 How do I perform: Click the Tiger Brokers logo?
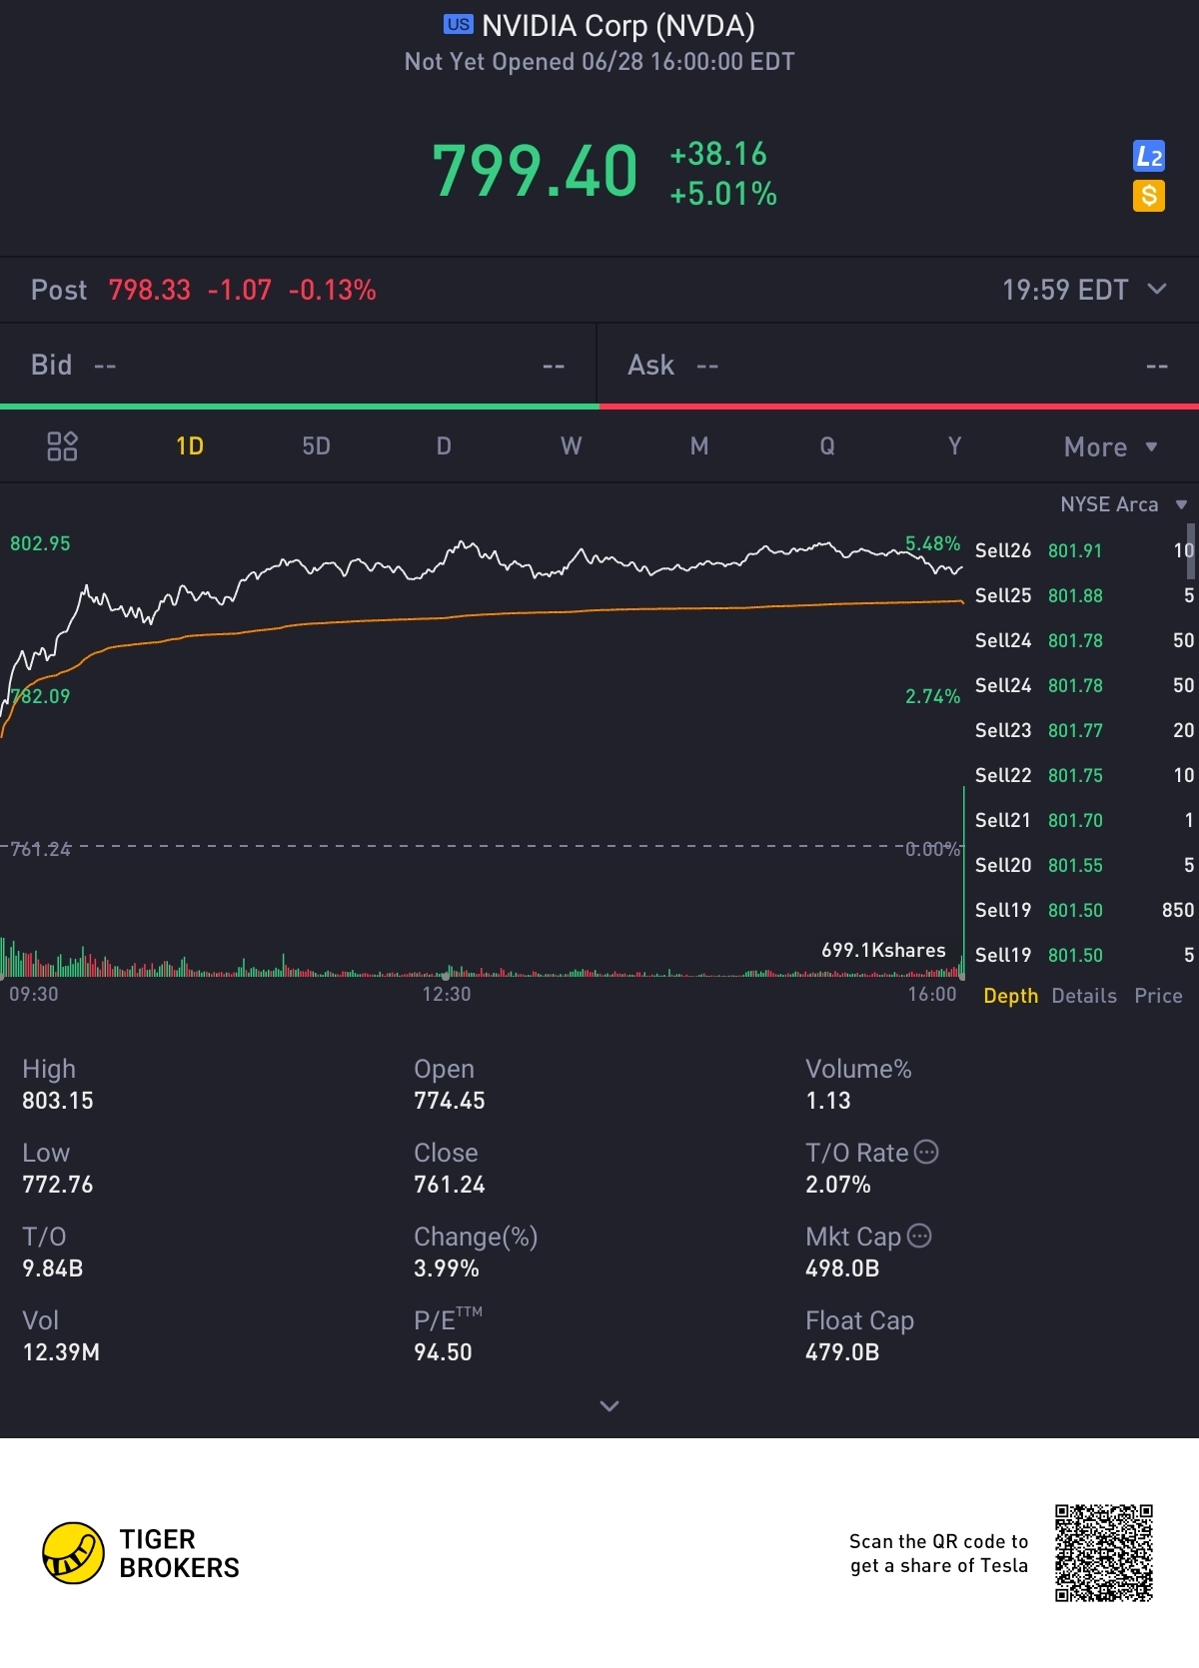[x=141, y=1553]
